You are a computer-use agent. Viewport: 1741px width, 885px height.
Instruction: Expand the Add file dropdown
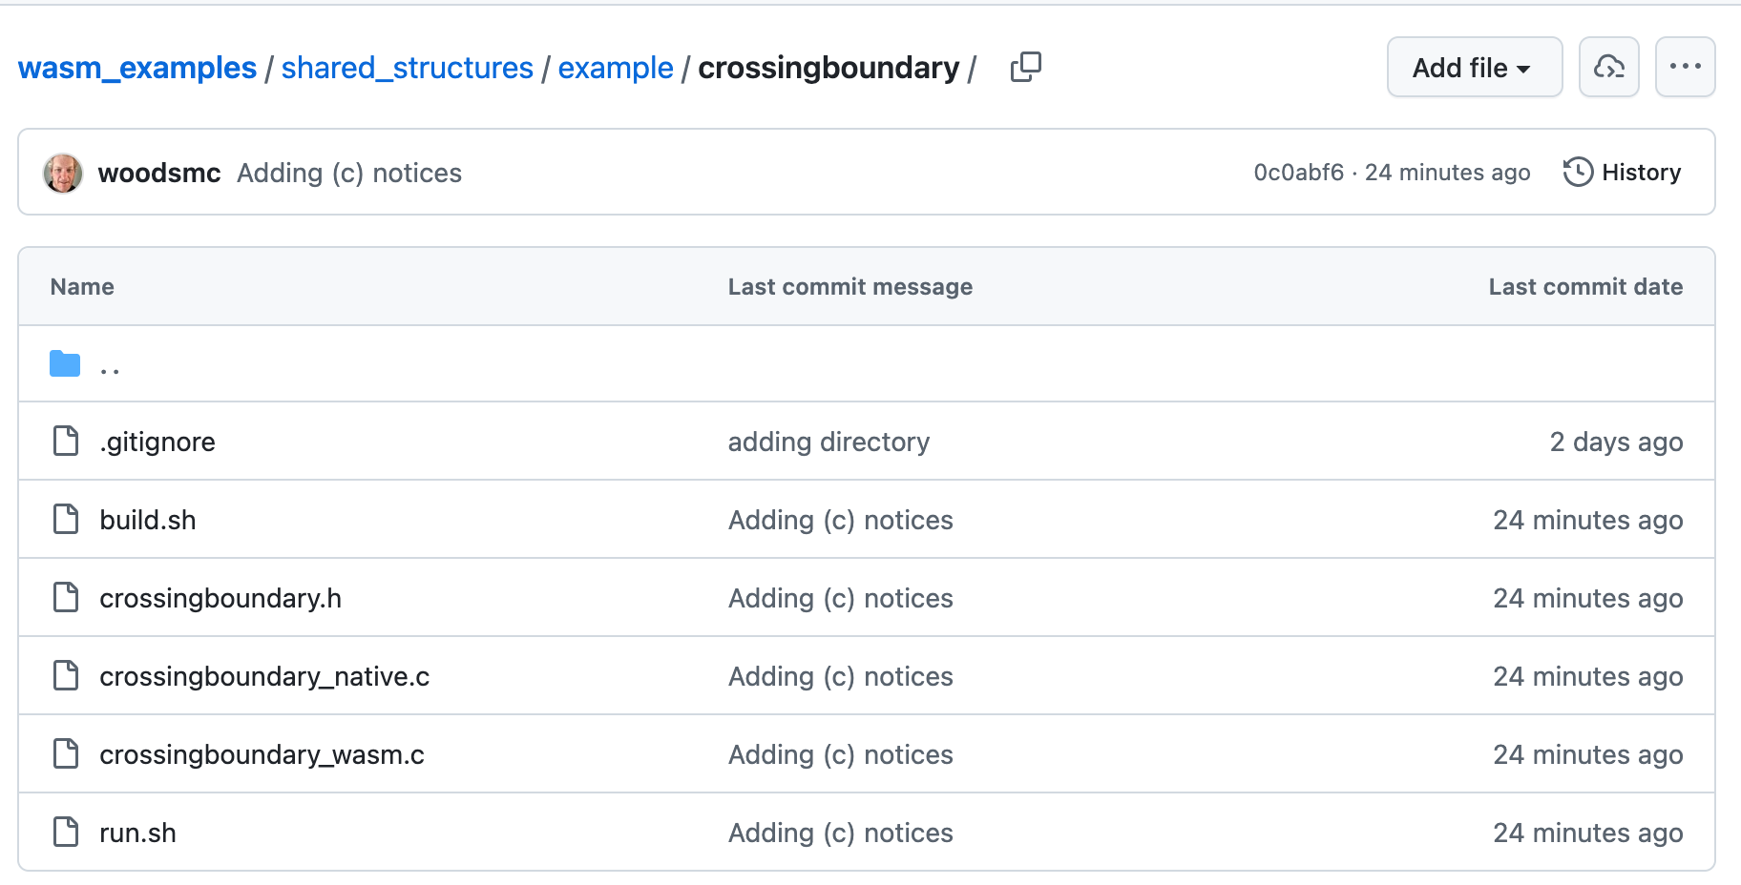1473,67
